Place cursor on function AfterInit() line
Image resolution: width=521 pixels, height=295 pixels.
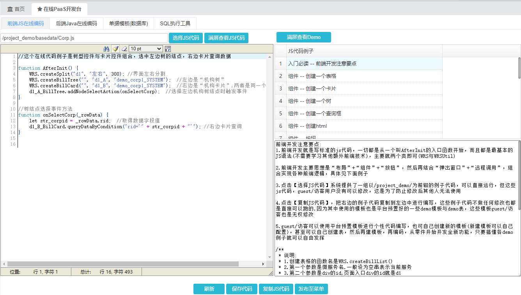coord(48,68)
